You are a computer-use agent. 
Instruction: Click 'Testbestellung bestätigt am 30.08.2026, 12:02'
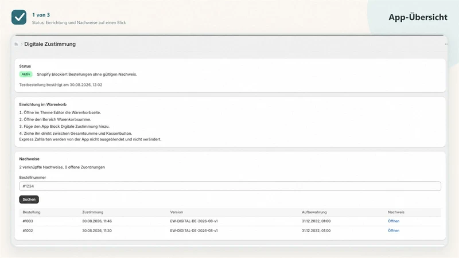pyautogui.click(x=61, y=85)
